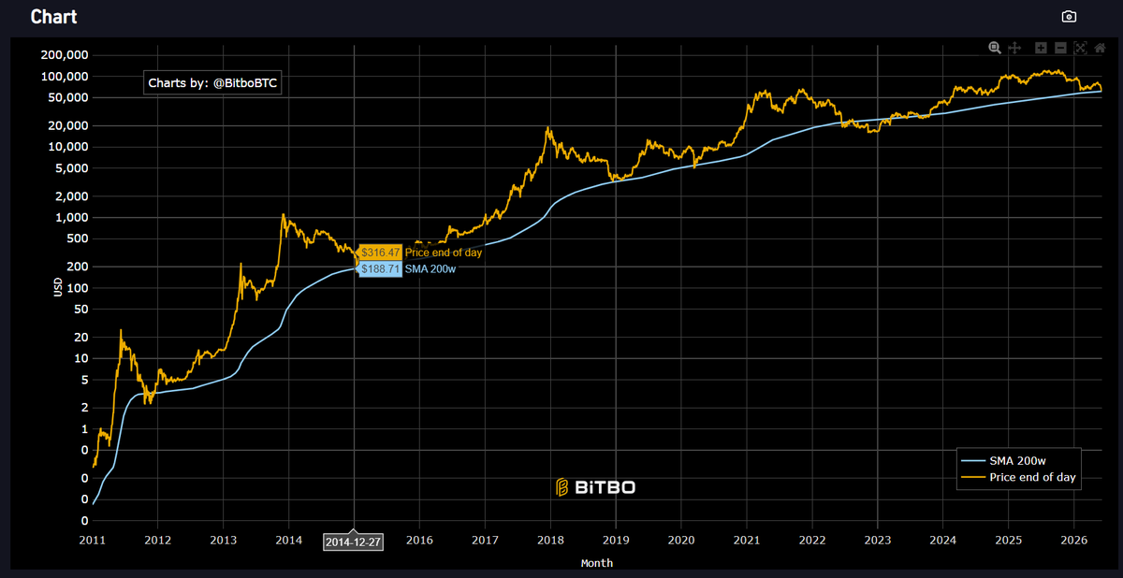The image size is (1123, 578).
Task: Toggle SMA 200w trace in legend
Action: (1018, 460)
